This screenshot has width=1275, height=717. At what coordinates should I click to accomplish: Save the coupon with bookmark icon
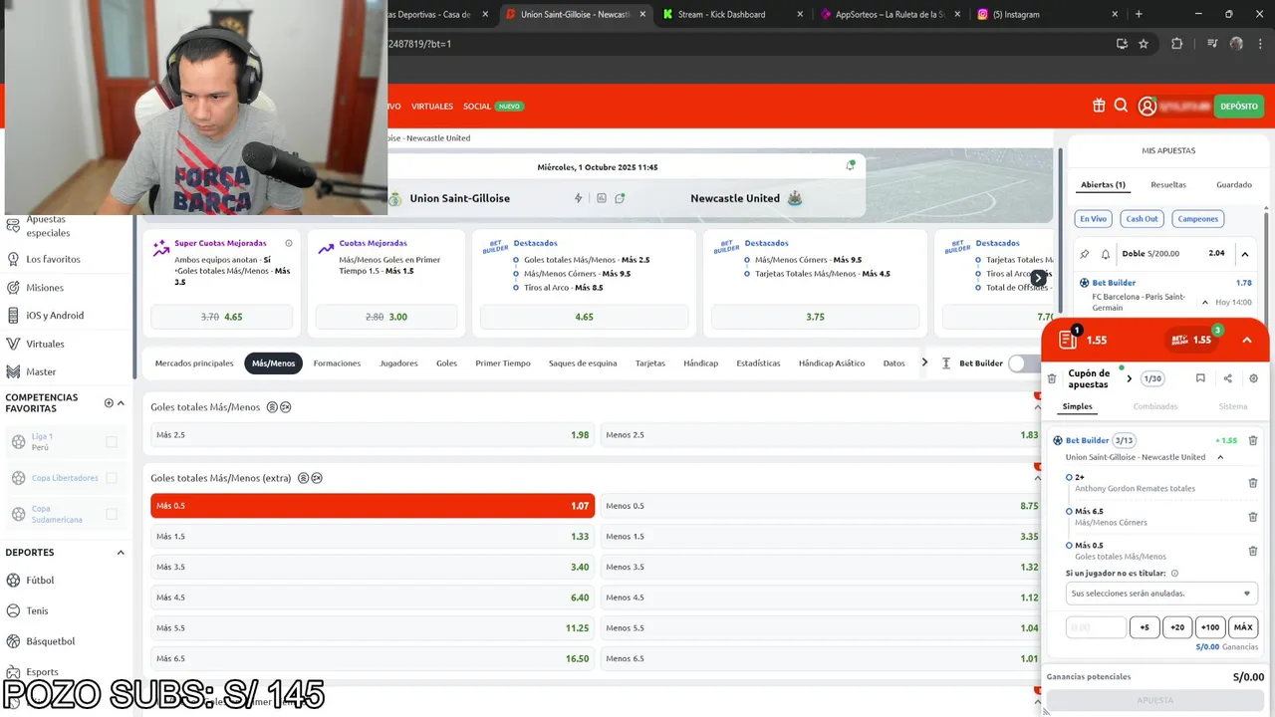(x=1200, y=378)
